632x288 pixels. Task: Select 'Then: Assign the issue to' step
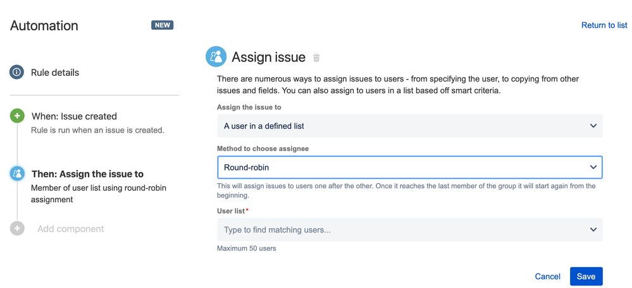tap(87, 174)
